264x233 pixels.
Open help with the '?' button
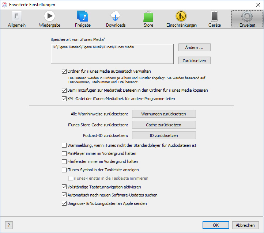9,225
